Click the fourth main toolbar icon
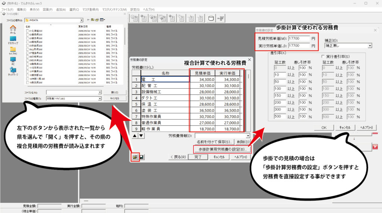The image size is (382, 213). coord(163,19)
